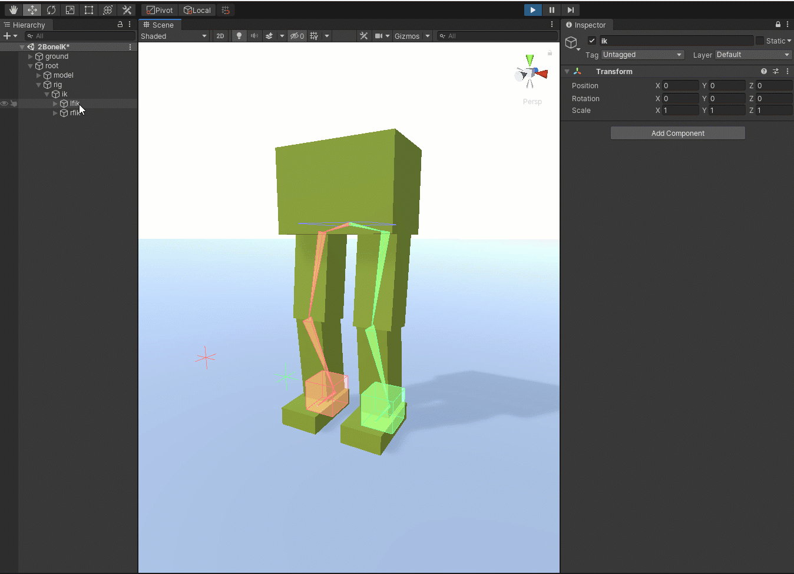This screenshot has height=574, width=794.
Task: Toggle Pivot to Center mode
Action: pyautogui.click(x=158, y=10)
